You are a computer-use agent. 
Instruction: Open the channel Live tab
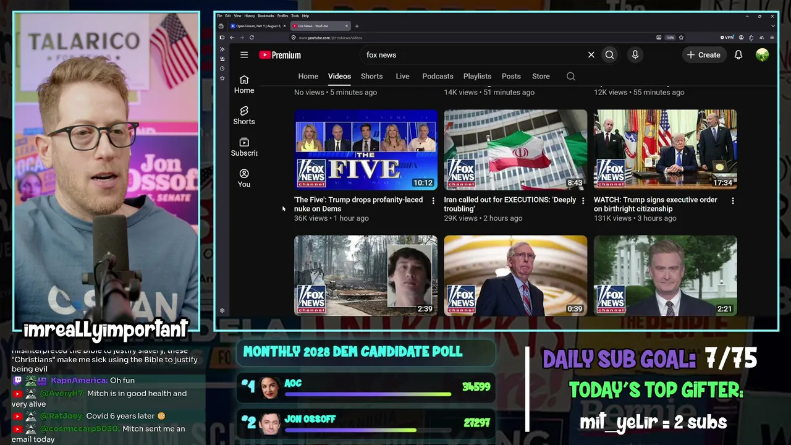tap(402, 77)
